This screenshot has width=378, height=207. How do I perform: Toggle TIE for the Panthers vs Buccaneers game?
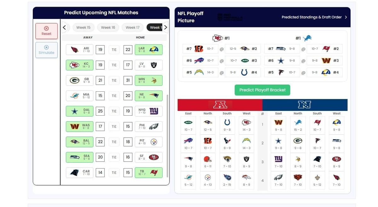(x=114, y=172)
